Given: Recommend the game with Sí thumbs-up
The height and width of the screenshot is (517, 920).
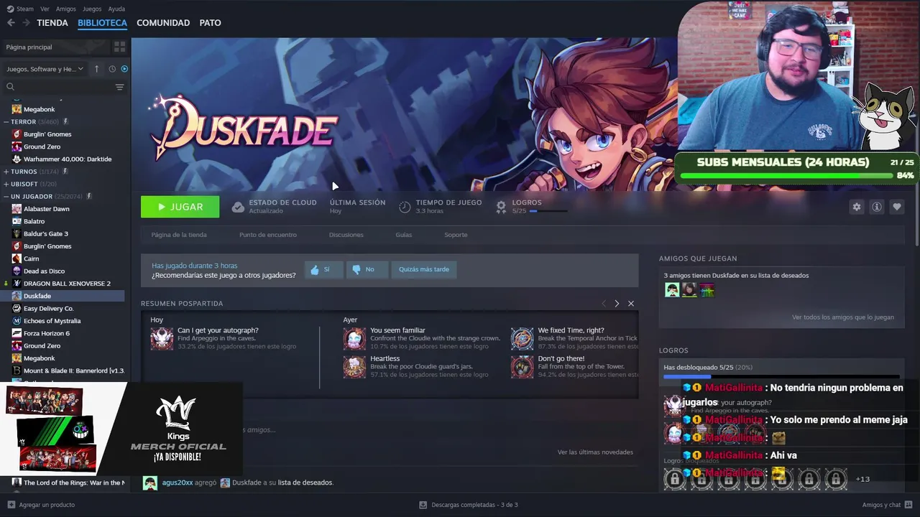Looking at the screenshot, I should (323, 269).
